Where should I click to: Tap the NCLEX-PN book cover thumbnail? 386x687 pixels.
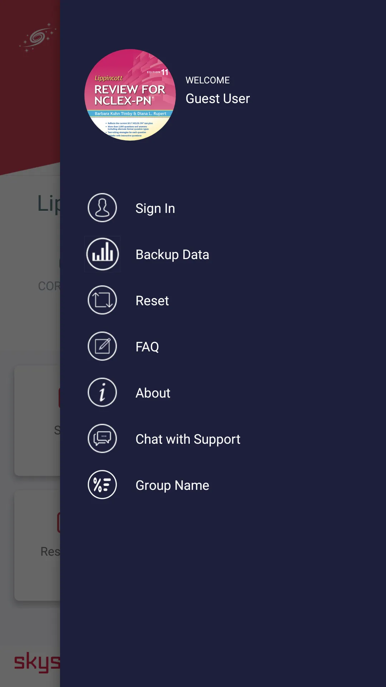(130, 95)
